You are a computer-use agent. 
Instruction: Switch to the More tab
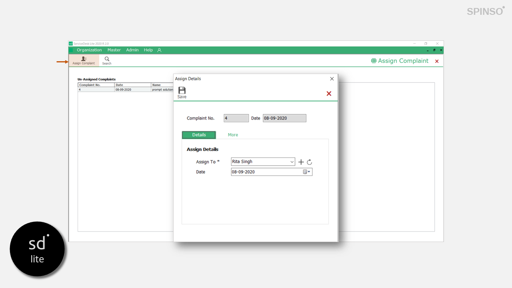point(233,135)
